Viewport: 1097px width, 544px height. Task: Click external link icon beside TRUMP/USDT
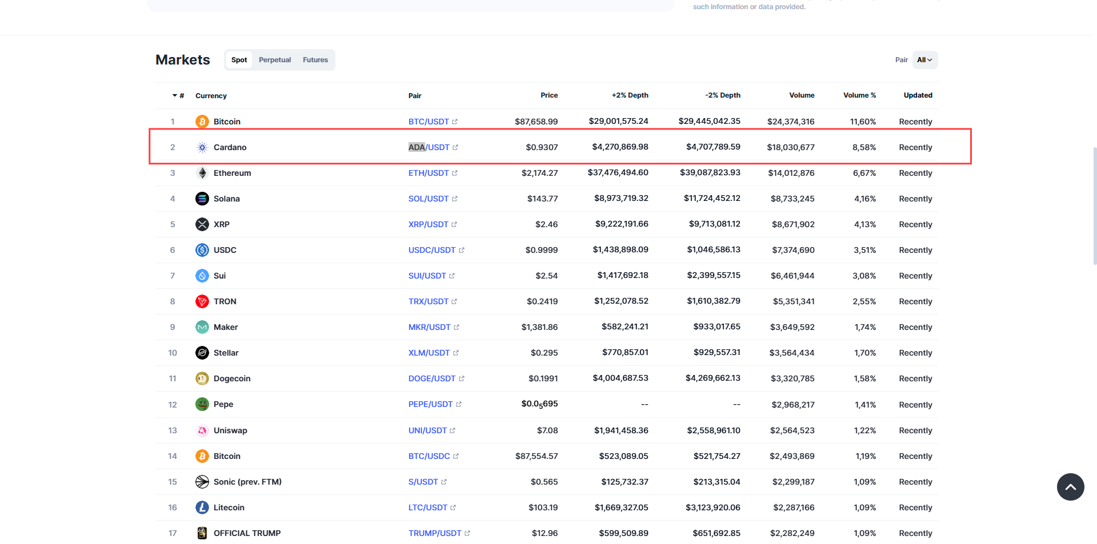pos(467,533)
